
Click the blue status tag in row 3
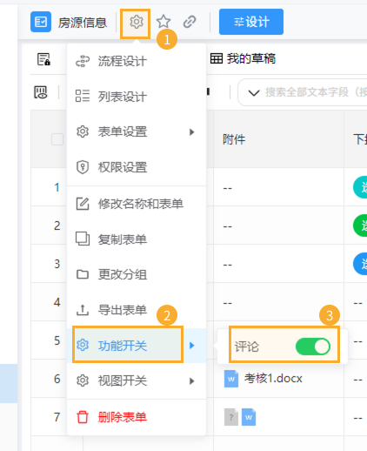(x=360, y=264)
